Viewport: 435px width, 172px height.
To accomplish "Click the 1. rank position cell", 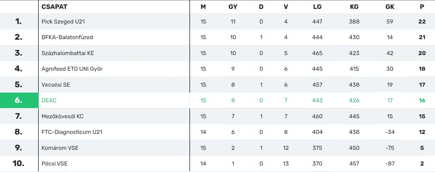I will point(19,22).
